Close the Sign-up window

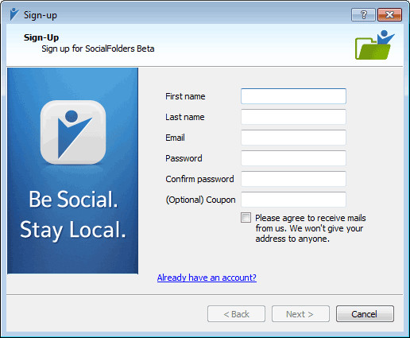(x=389, y=14)
